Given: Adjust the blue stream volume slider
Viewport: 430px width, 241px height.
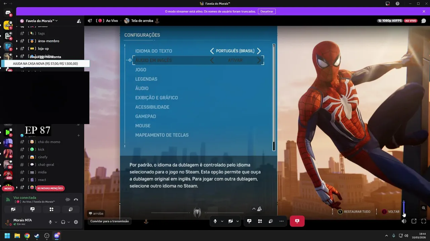Looking at the screenshot, I should 404,208.
